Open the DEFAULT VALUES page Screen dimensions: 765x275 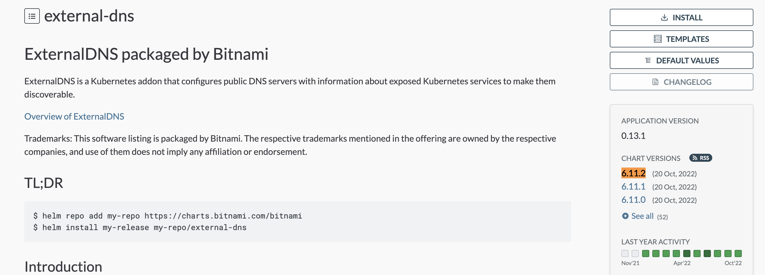(x=681, y=60)
